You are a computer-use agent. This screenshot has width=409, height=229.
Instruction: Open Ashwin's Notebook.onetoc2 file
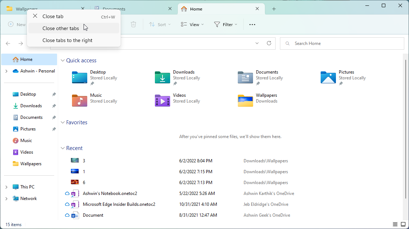[110, 193]
